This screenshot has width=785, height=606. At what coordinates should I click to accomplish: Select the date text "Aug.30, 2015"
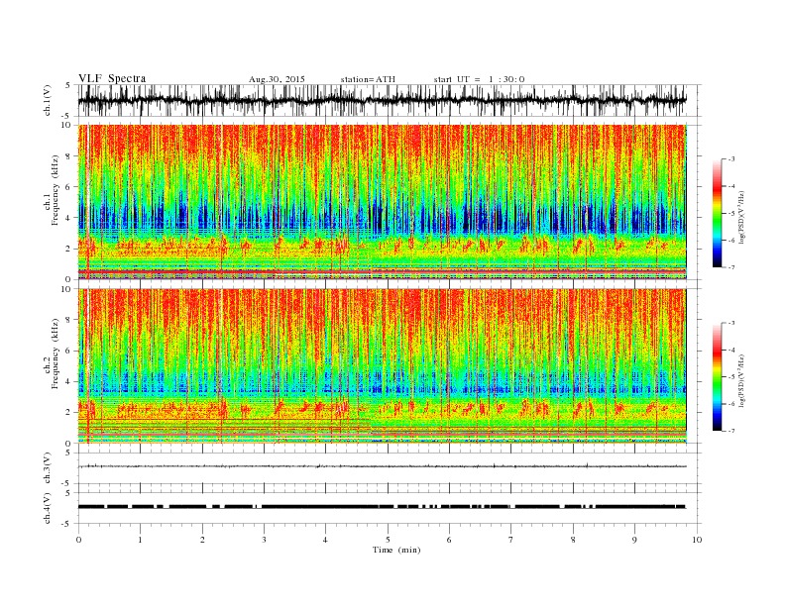277,79
